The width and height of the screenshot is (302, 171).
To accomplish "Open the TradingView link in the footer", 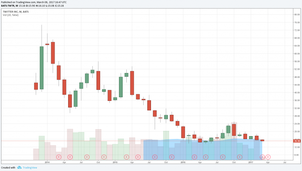I will click(30, 168).
